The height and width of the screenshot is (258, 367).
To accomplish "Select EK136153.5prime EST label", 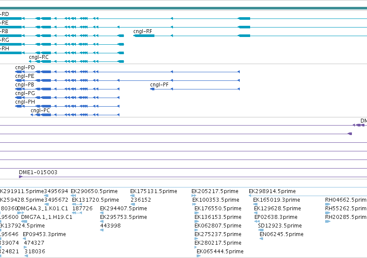I will coord(218,217).
